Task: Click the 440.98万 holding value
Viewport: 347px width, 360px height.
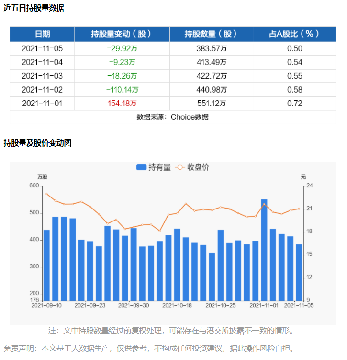Action: point(212,90)
